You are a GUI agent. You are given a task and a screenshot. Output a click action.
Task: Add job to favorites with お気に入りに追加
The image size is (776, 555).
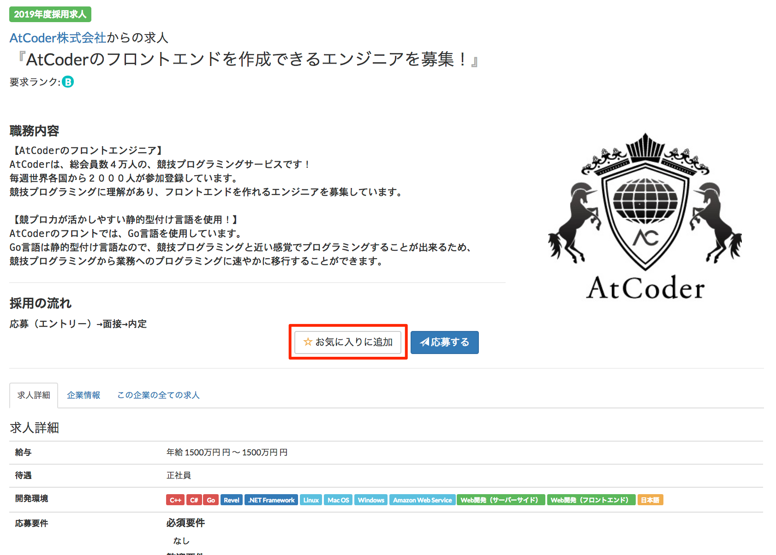pos(348,342)
